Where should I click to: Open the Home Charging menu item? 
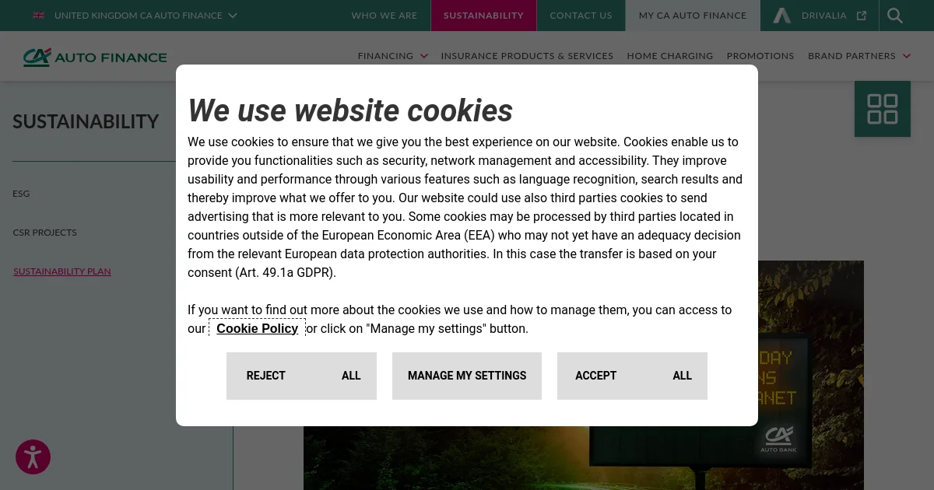point(670,56)
